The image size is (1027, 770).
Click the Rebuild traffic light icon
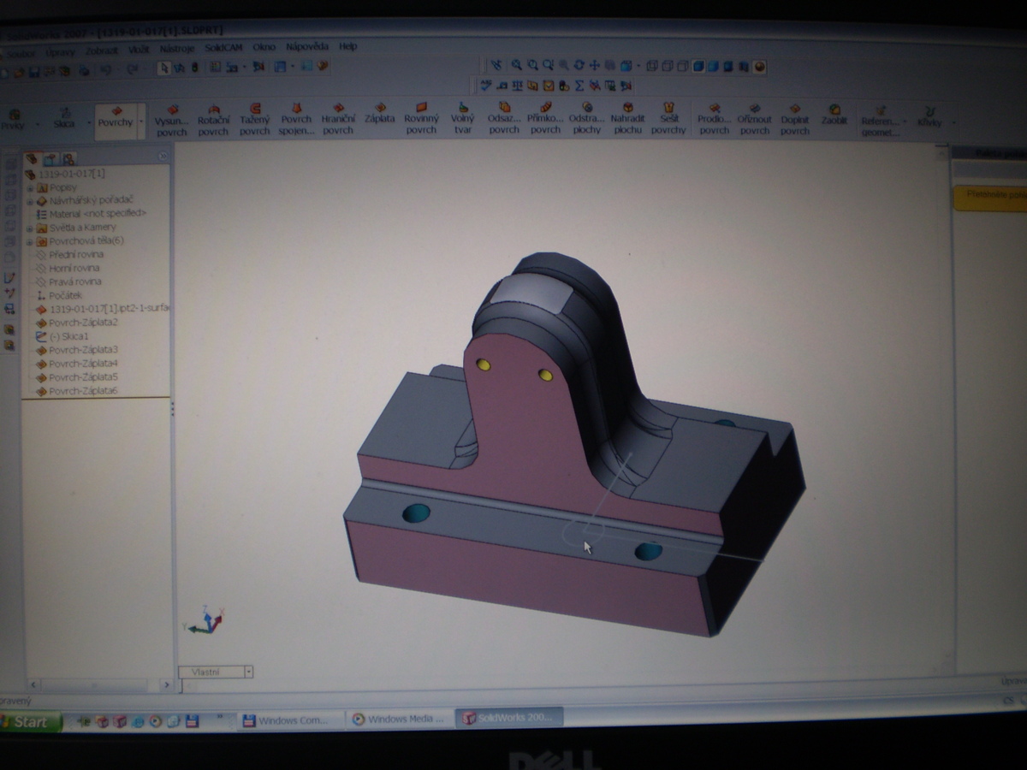(x=194, y=68)
